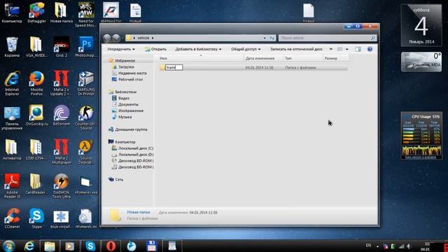This screenshot has width=448, height=252.
Task: Select Избранное in the navigation pane
Action: (x=125, y=61)
